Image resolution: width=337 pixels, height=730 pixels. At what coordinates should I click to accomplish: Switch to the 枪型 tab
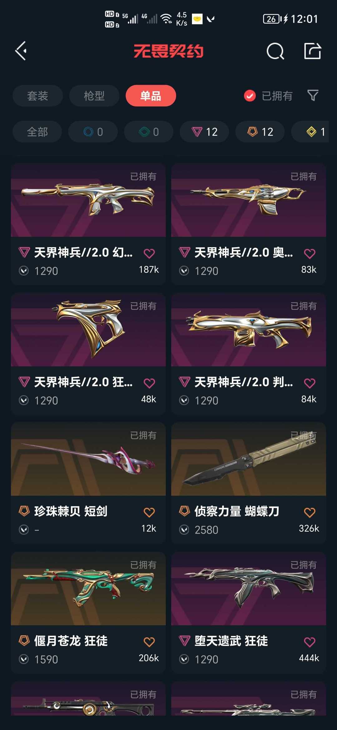94,96
